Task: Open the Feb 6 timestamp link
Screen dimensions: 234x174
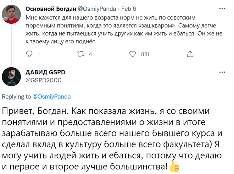Action: (x=128, y=9)
